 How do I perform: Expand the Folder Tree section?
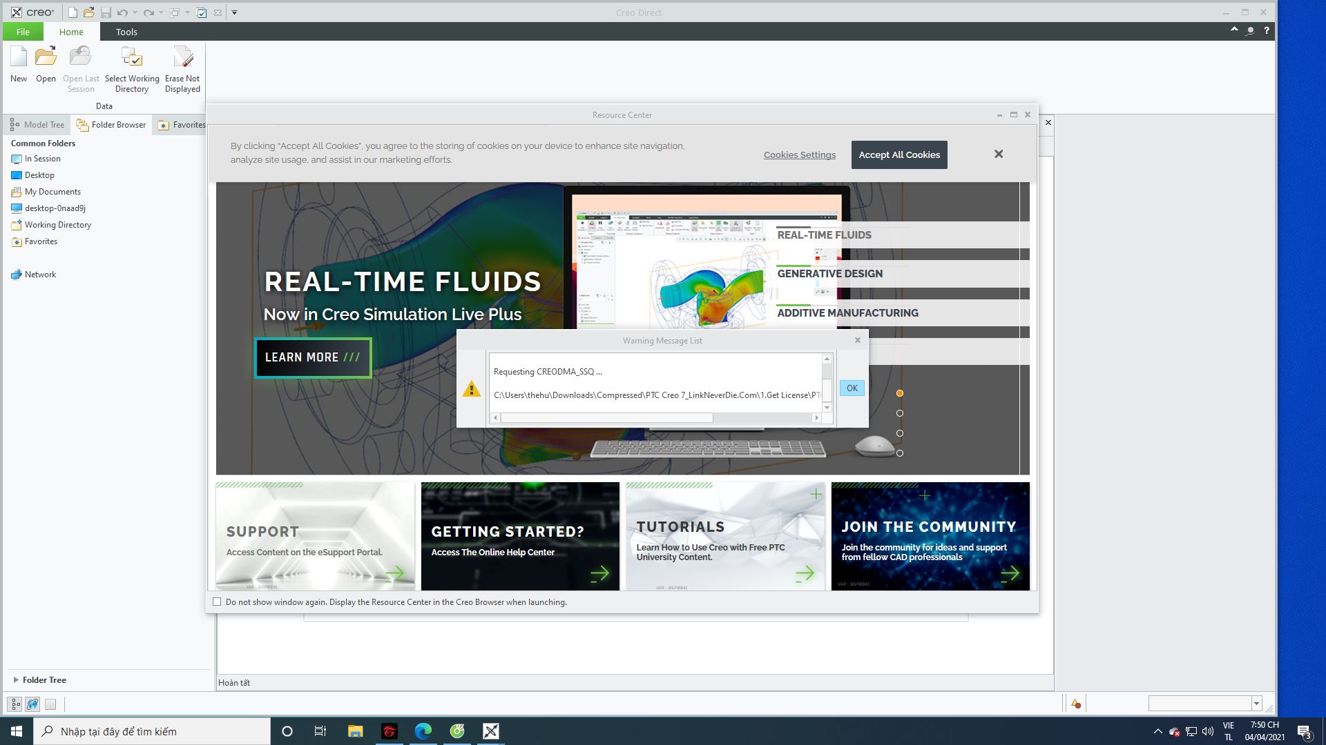point(16,679)
